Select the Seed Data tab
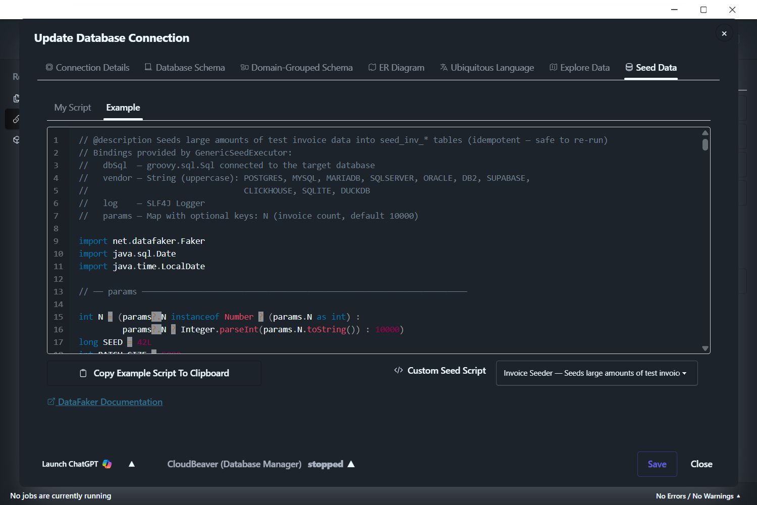Screen dimensions: 757x505 click(651, 68)
